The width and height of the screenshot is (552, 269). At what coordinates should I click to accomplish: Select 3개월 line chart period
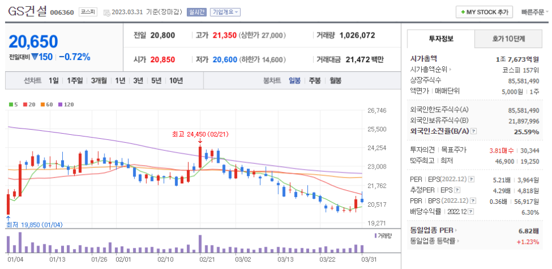pyautogui.click(x=98, y=81)
